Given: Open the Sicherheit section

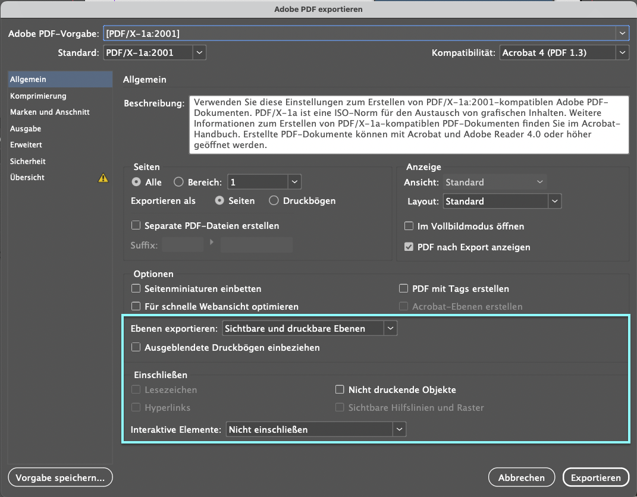Looking at the screenshot, I should click(x=60, y=161).
